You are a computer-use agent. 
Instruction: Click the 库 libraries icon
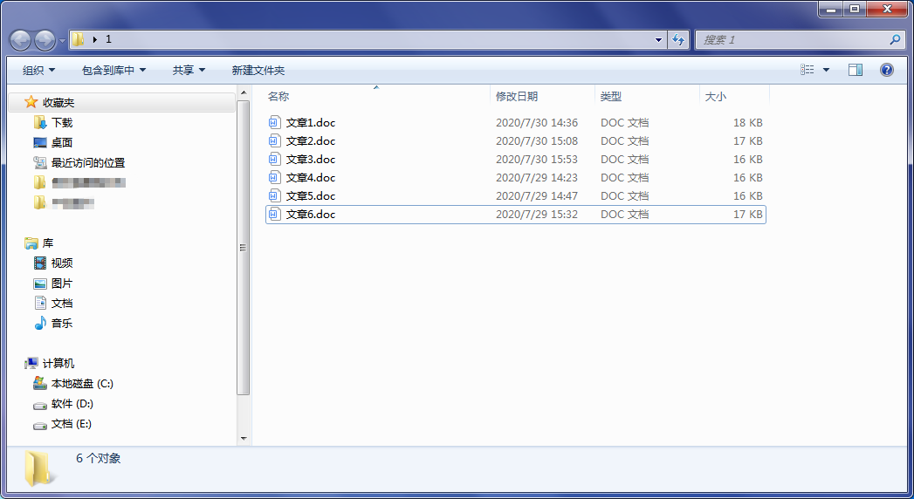point(31,243)
